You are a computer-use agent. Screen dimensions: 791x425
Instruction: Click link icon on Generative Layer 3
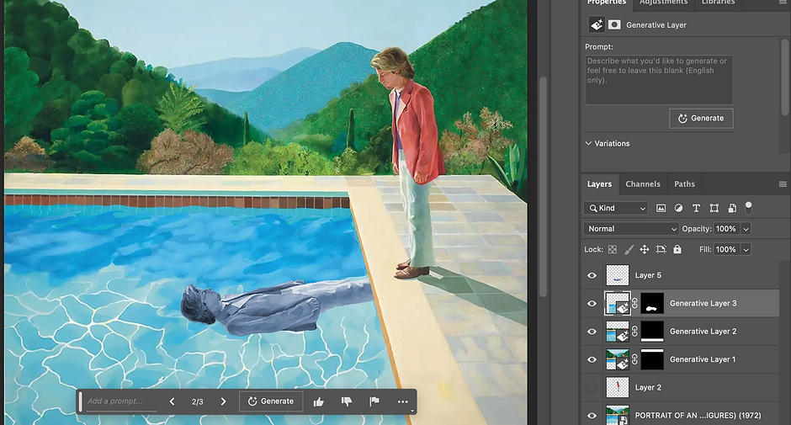[634, 303]
